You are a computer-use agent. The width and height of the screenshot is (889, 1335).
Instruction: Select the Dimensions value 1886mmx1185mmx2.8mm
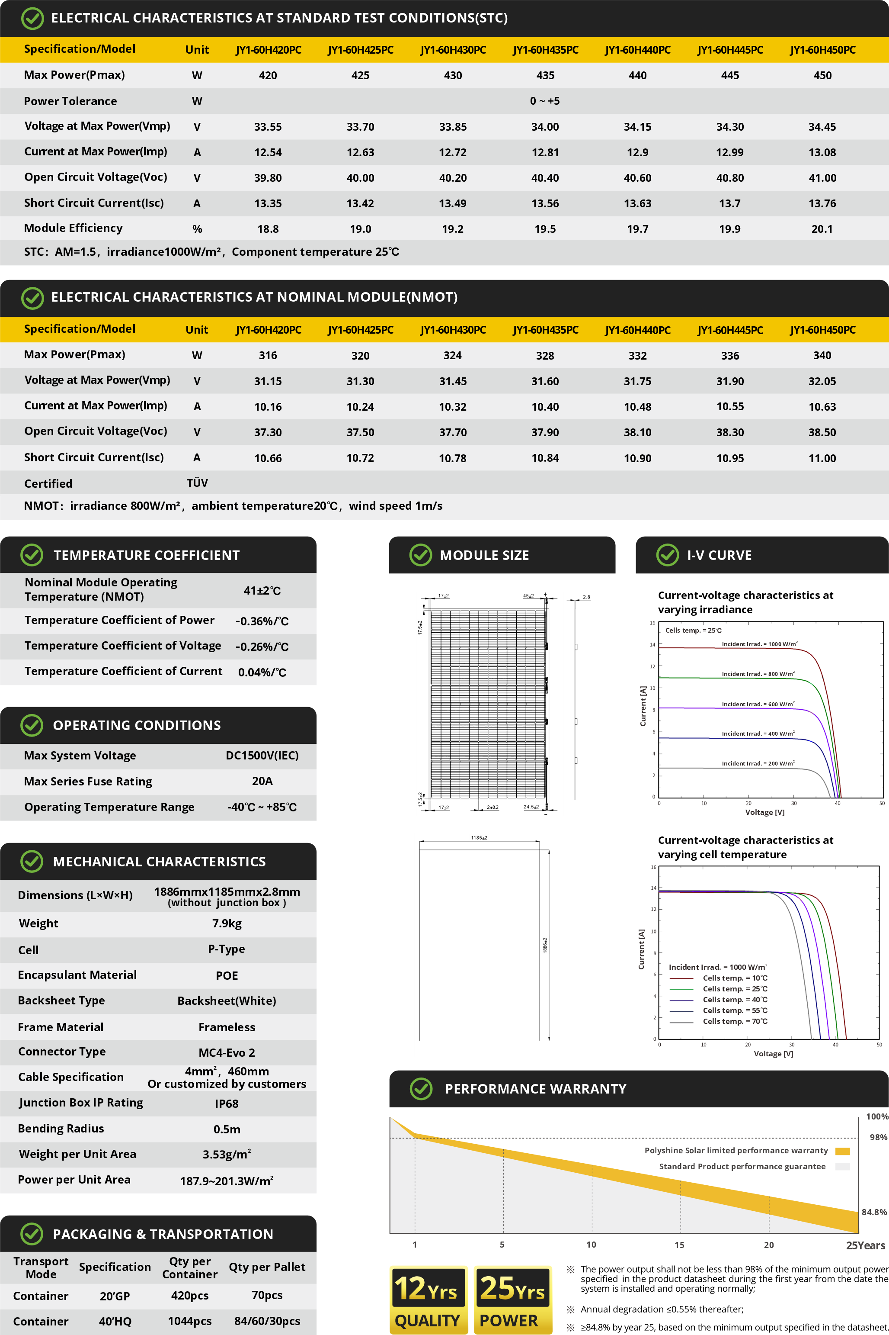point(227,892)
